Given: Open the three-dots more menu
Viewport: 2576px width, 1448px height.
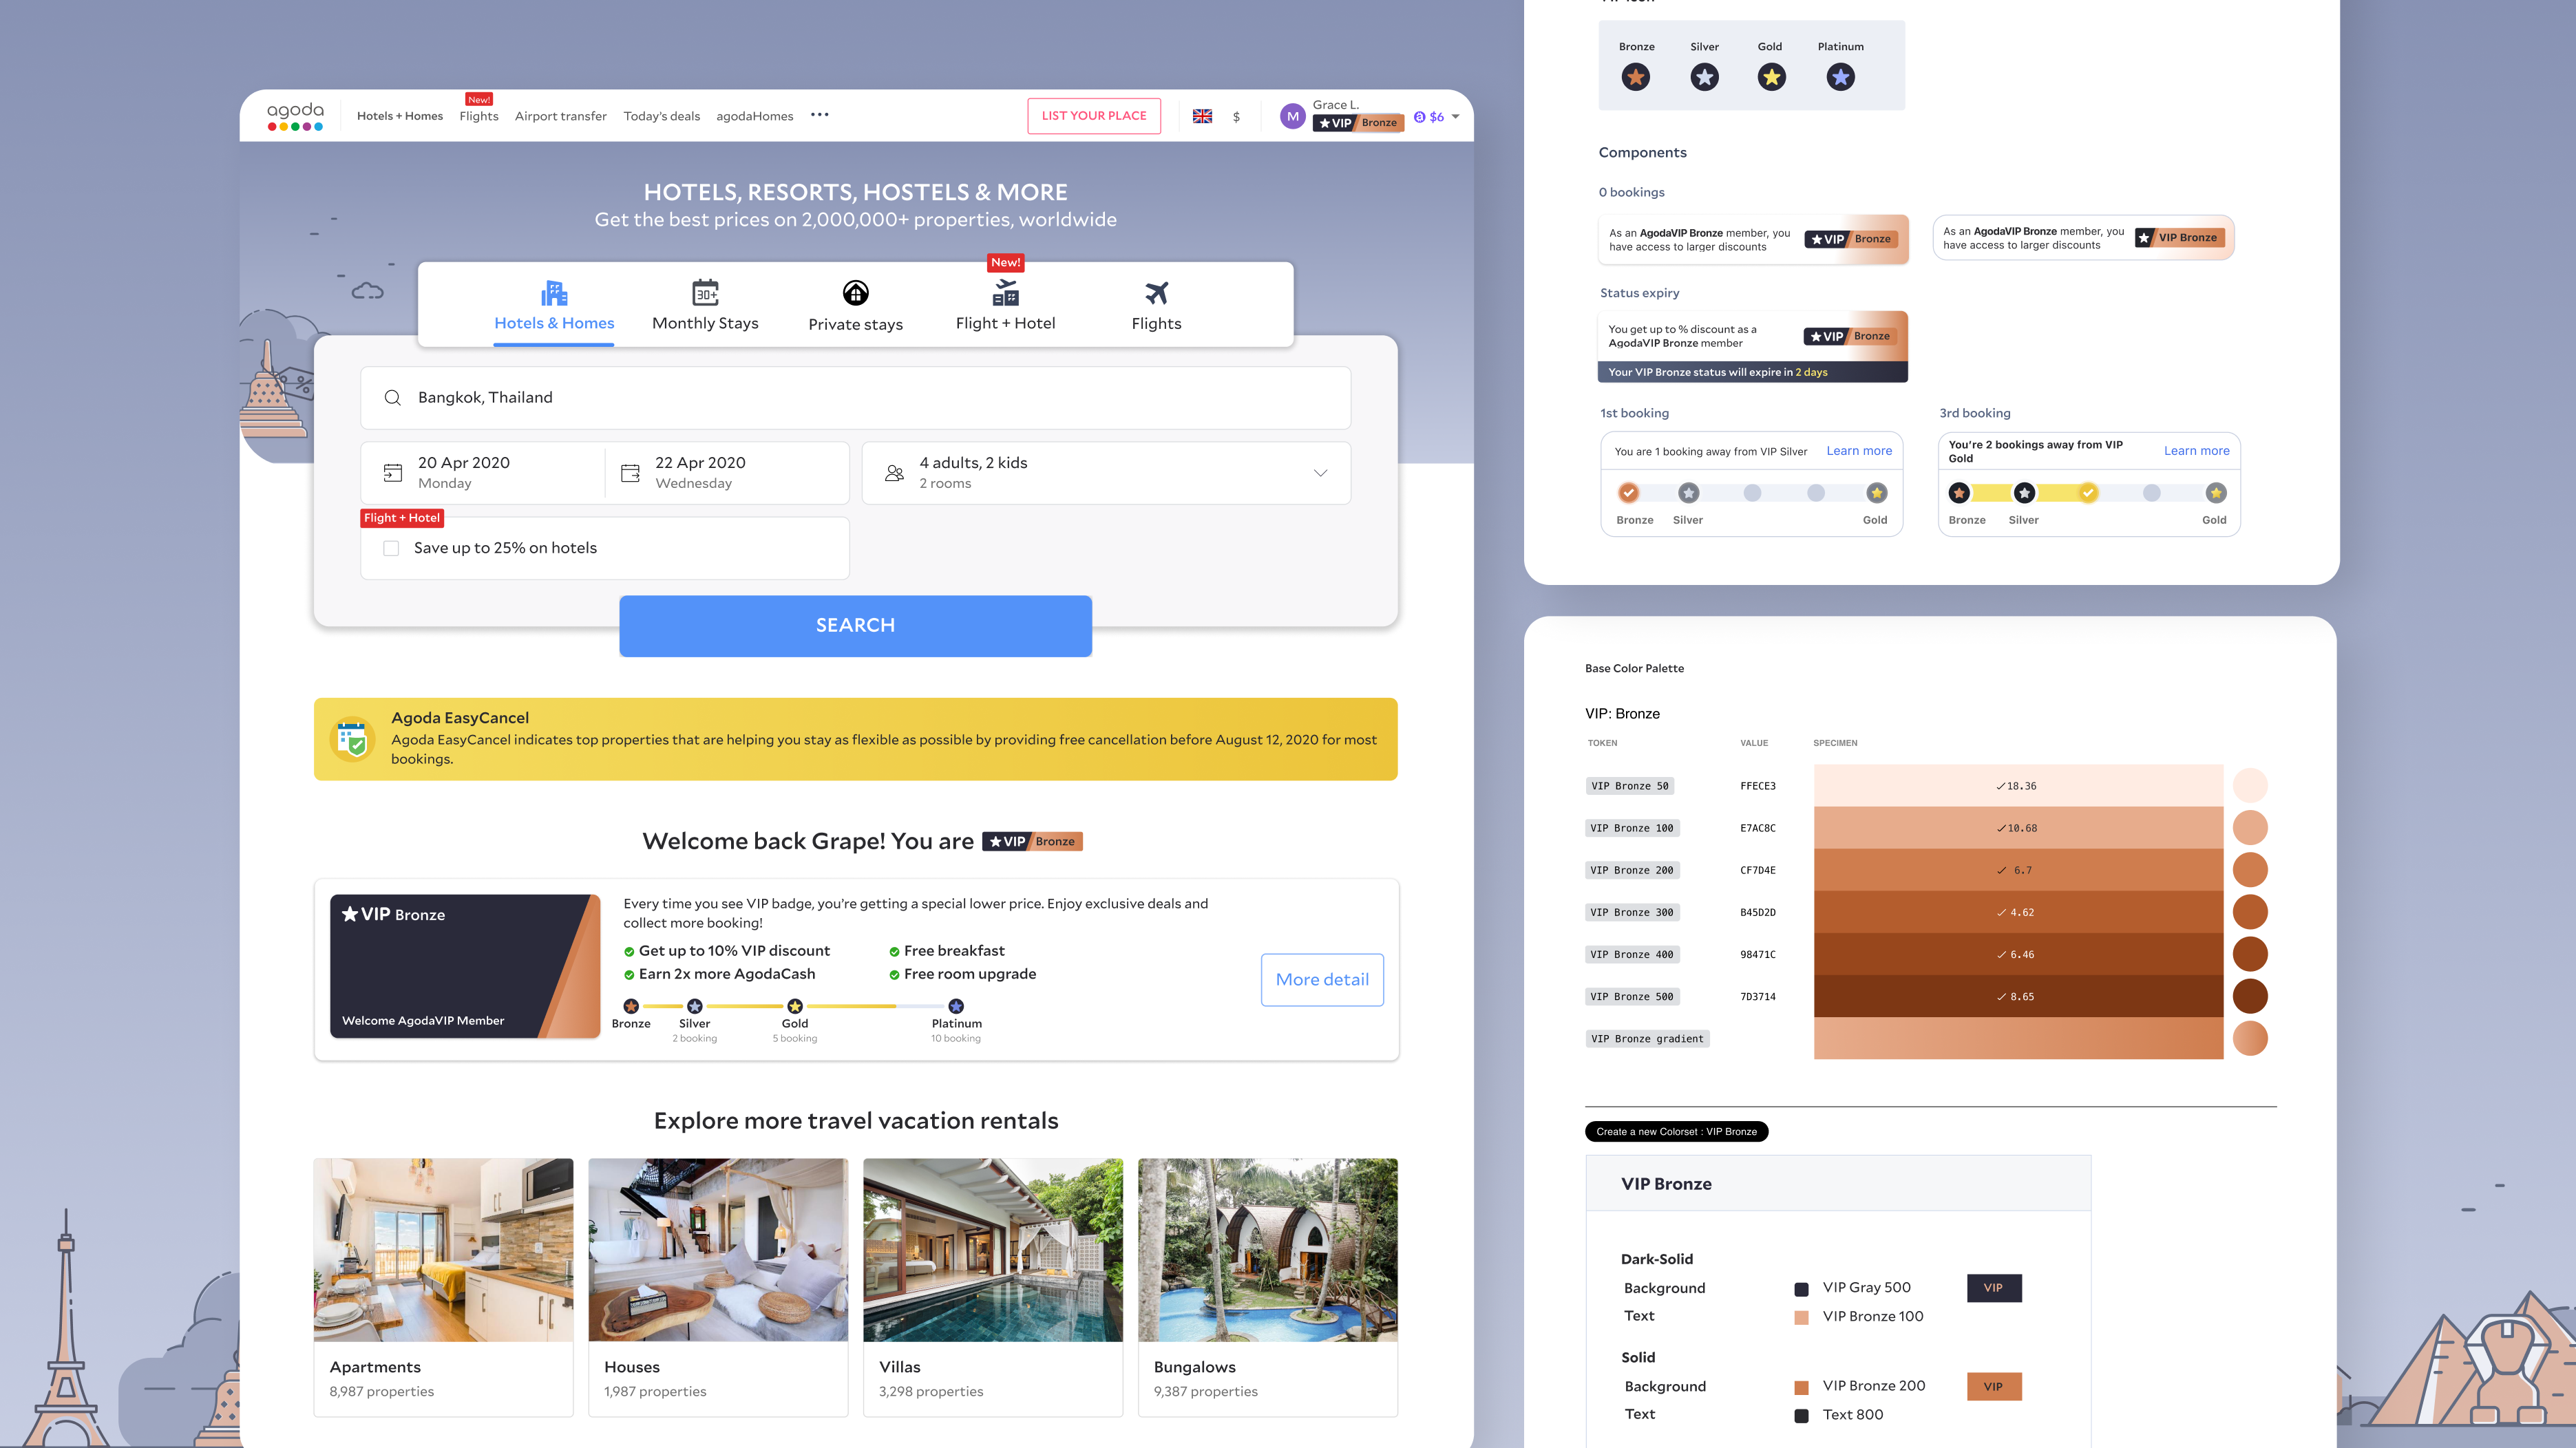Looking at the screenshot, I should tap(819, 115).
